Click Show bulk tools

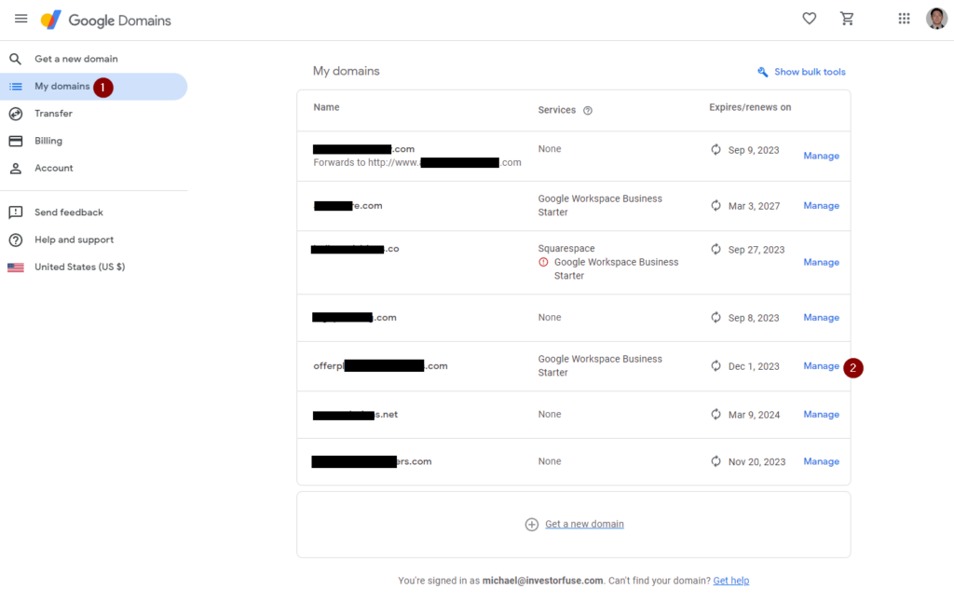(x=810, y=72)
